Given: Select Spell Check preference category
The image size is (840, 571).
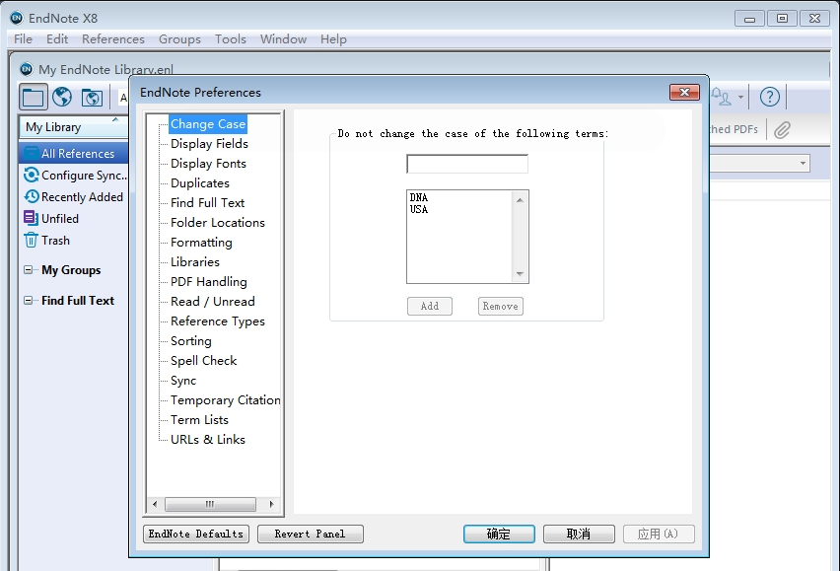Looking at the screenshot, I should pos(203,361).
